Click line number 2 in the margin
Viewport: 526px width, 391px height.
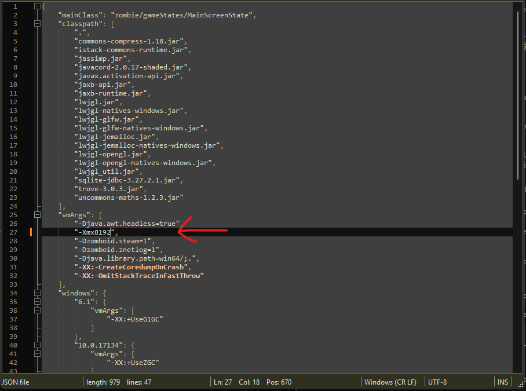tap(16, 14)
